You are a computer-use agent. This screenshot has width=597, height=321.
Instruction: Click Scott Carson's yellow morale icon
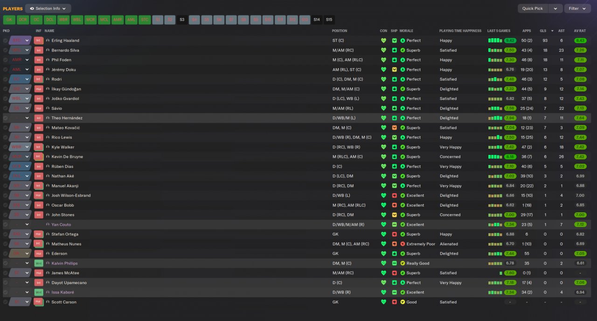coord(403,302)
